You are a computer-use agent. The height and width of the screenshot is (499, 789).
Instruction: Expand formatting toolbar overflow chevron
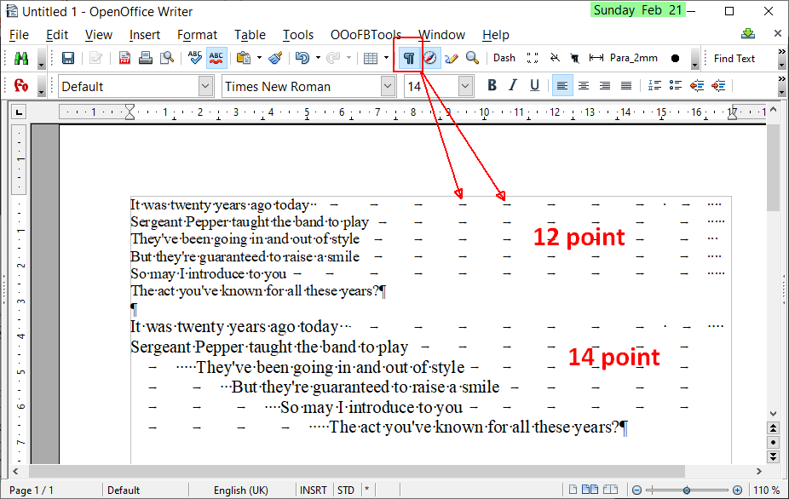pyautogui.click(x=781, y=79)
